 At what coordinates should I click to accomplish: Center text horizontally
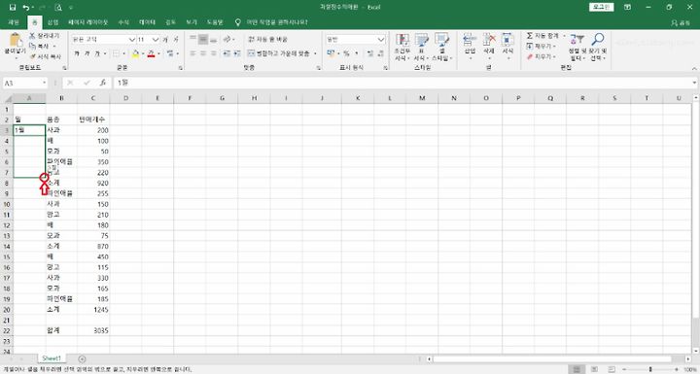point(203,53)
